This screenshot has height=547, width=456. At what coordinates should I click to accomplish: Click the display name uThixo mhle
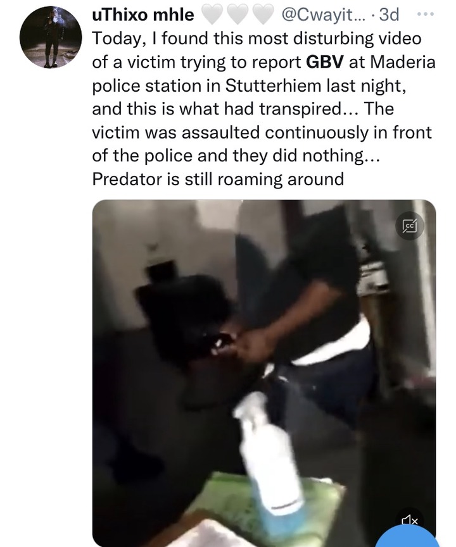pos(143,15)
